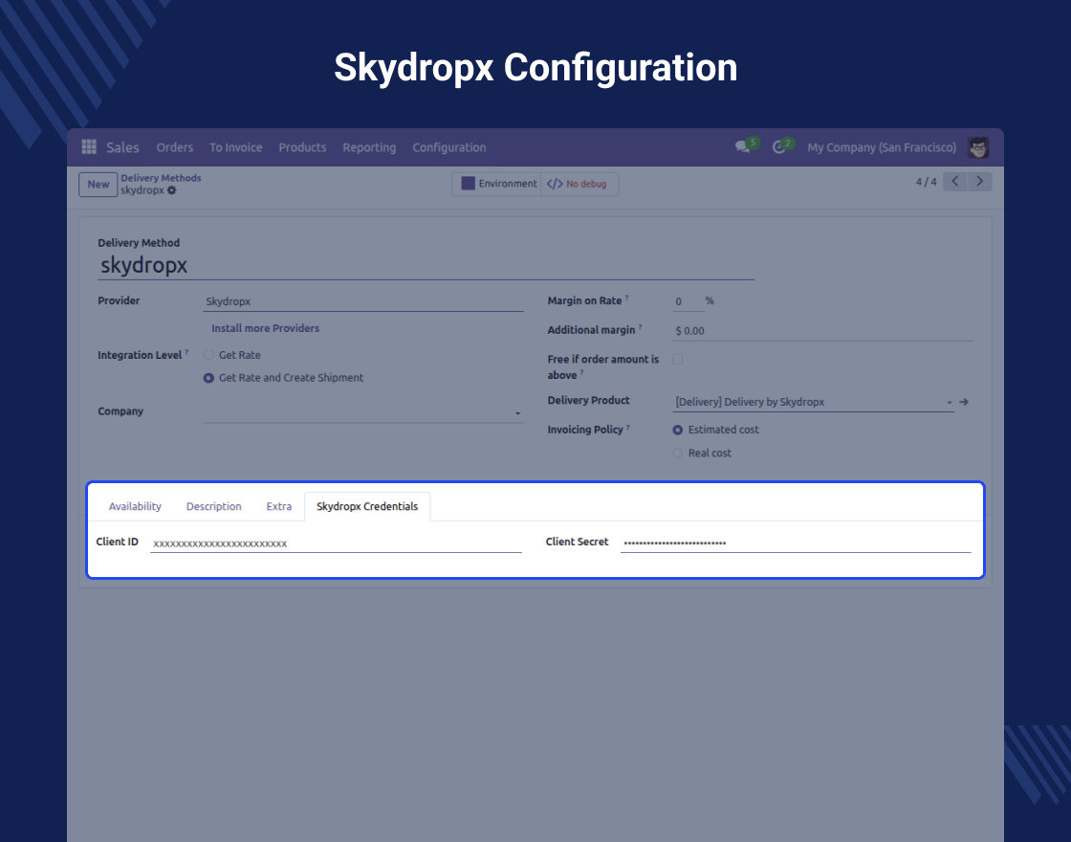Screen dimensions: 1071x842
Task: Switch to the Extra tab
Action: pyautogui.click(x=278, y=506)
